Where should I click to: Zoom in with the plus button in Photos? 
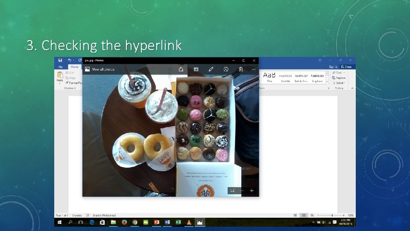(252, 191)
